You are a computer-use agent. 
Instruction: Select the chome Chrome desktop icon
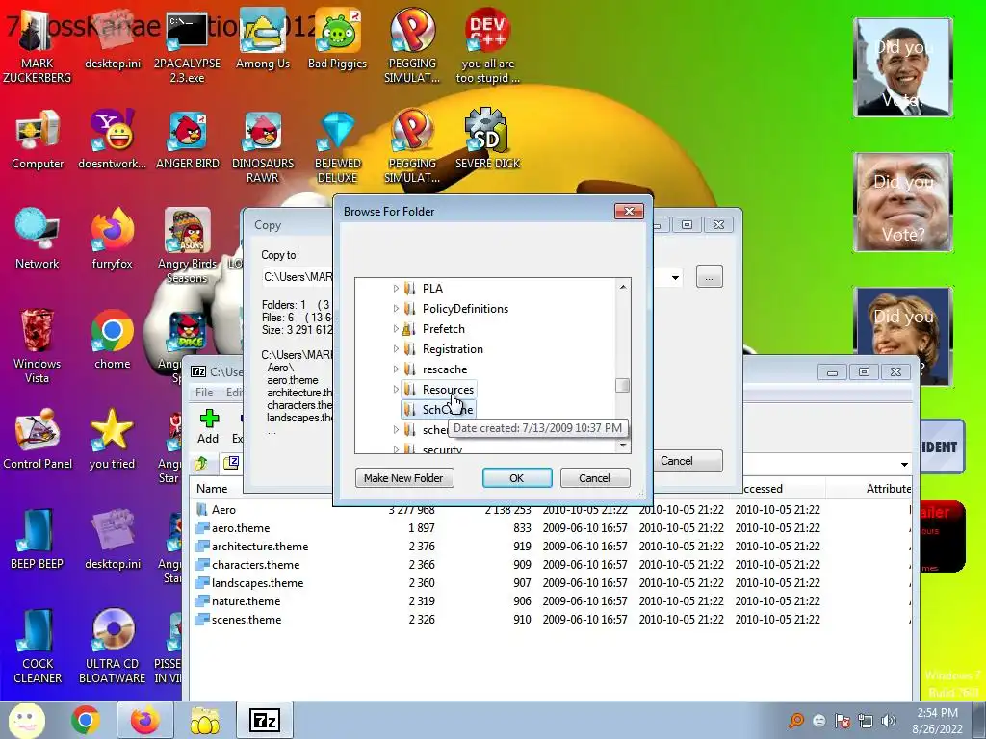point(113,340)
